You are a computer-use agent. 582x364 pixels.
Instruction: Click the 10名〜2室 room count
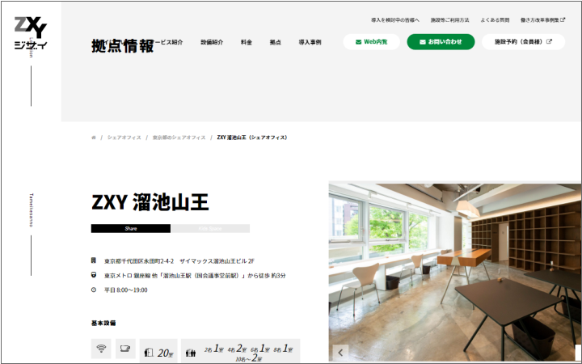coord(249,358)
